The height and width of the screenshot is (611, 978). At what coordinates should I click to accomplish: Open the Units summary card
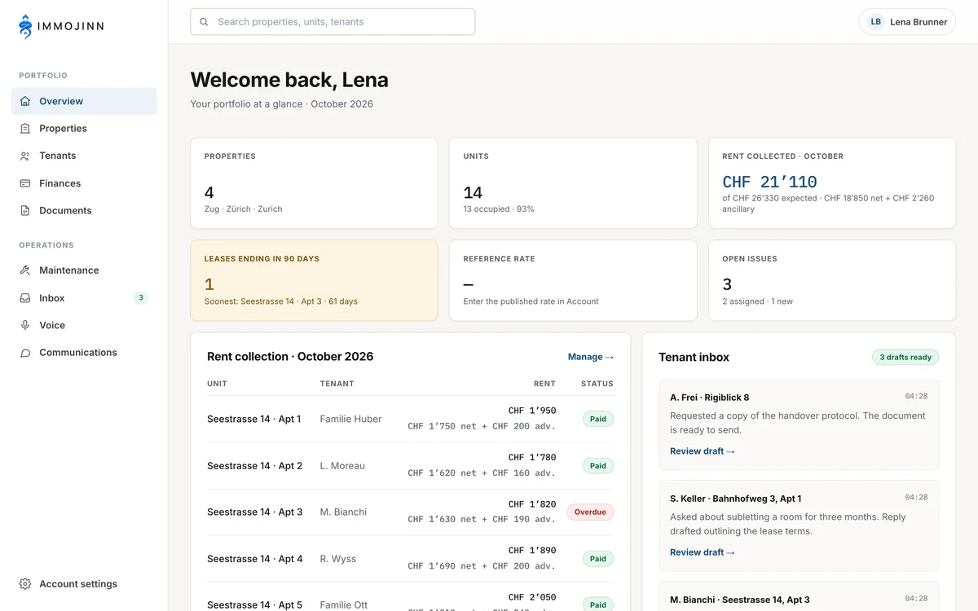(x=573, y=182)
